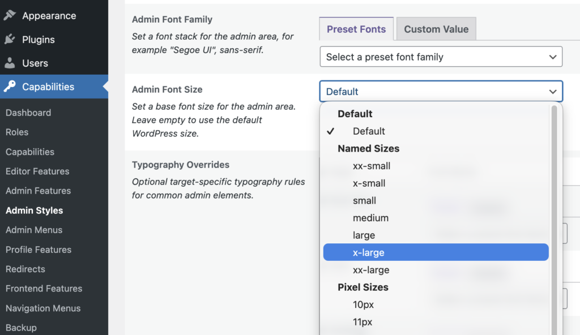Go to the Backup page
Image resolution: width=580 pixels, height=335 pixels.
click(x=21, y=327)
